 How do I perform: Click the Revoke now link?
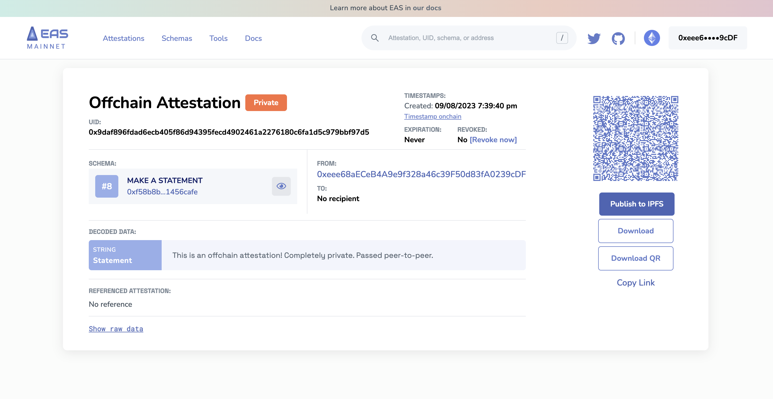(493, 140)
